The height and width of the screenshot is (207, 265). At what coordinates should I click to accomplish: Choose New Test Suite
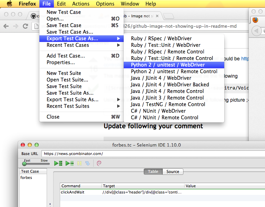[x=82, y=73]
